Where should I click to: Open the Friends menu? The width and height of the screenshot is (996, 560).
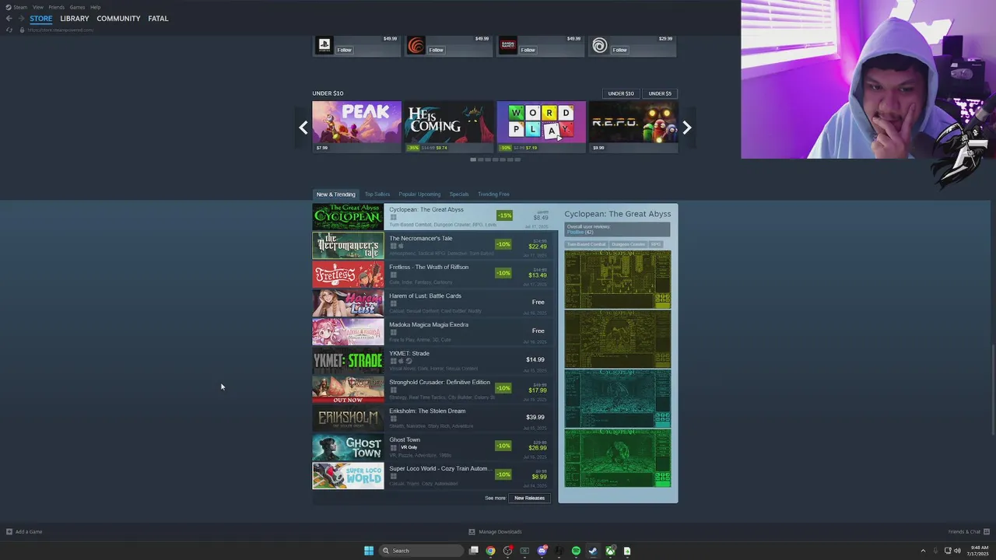(x=56, y=7)
